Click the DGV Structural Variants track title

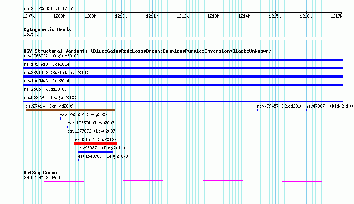point(147,51)
